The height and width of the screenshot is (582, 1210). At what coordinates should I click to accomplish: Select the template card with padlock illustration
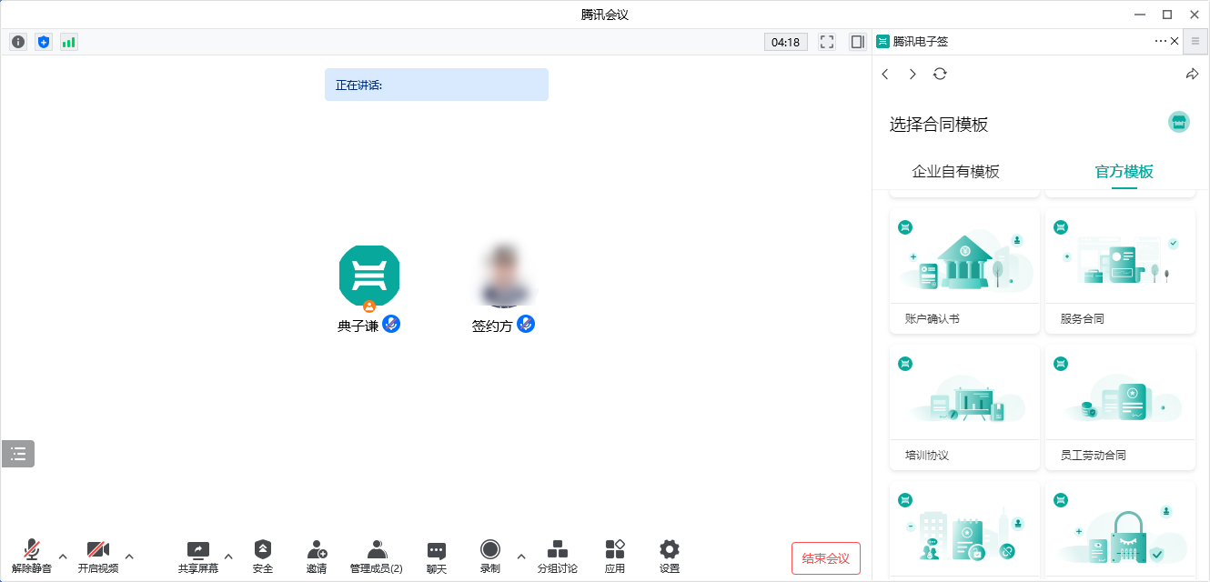(x=1120, y=531)
